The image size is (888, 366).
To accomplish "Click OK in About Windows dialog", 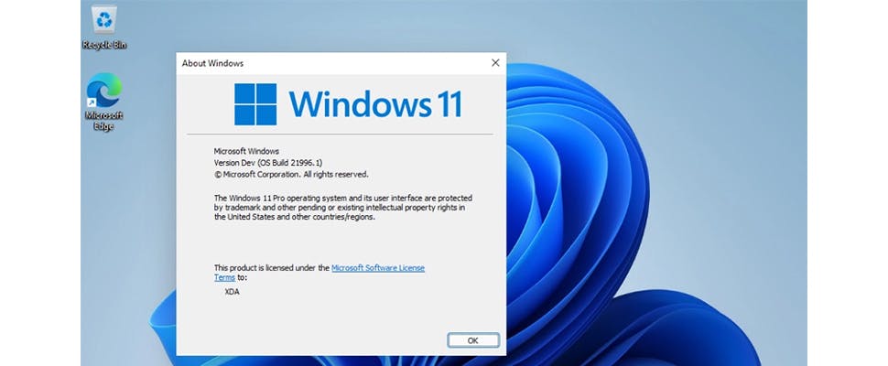I will click(473, 340).
